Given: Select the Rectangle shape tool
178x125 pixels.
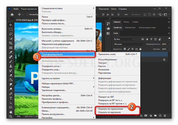Looking at the screenshot, I should pos(11,107).
